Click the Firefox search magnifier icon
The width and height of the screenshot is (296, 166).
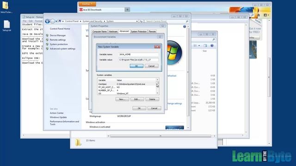[252, 15]
